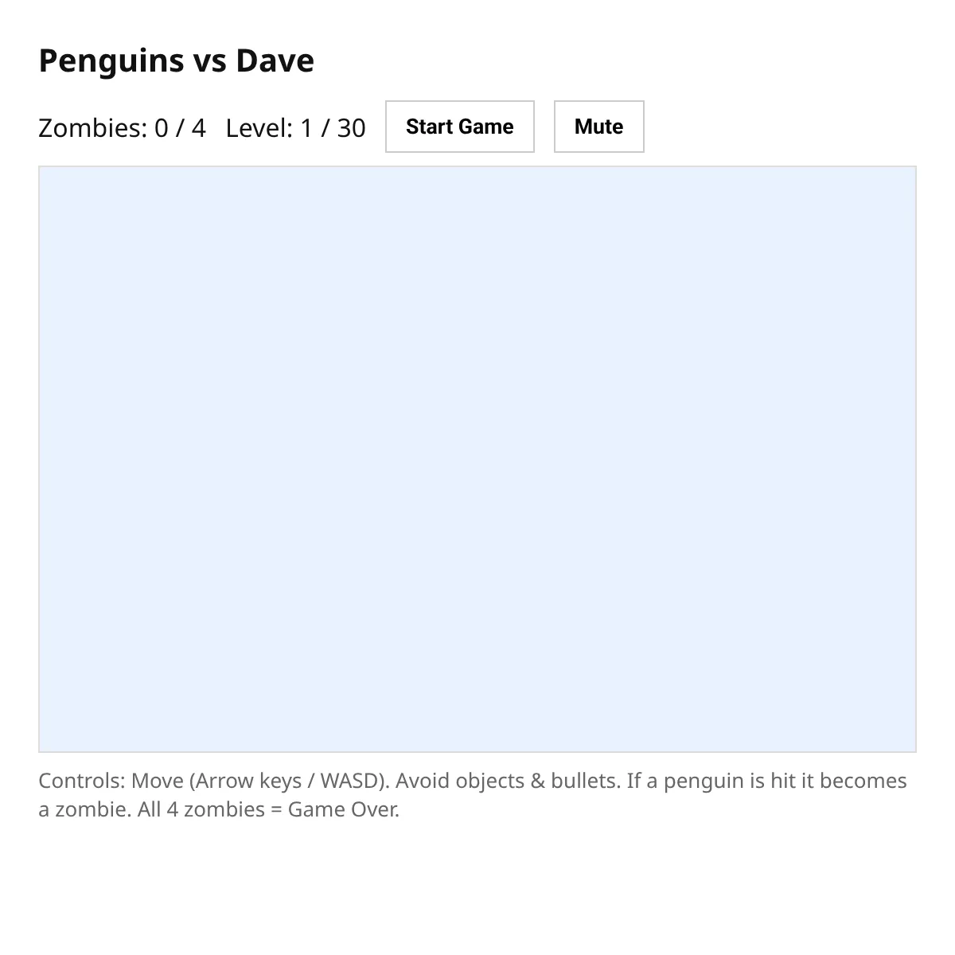Click the word Dave in the title
This screenshot has width=955, height=955.
point(275,60)
